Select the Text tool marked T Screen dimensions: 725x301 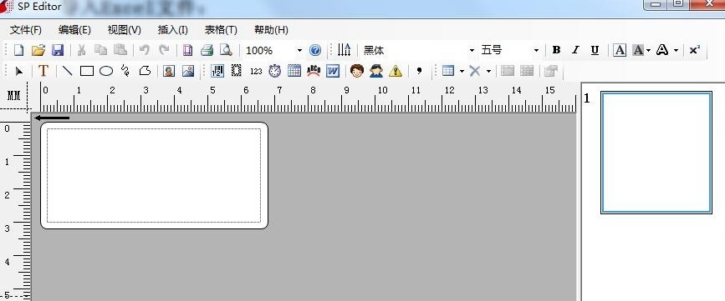43,71
